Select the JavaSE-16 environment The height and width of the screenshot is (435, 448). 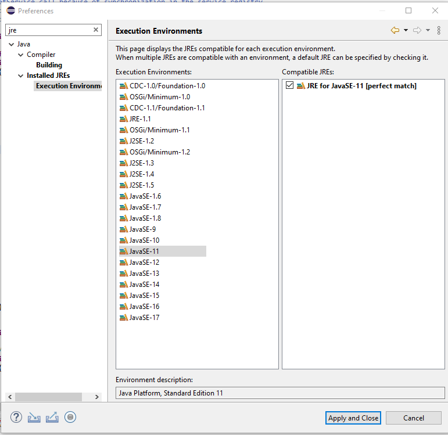pos(139,307)
